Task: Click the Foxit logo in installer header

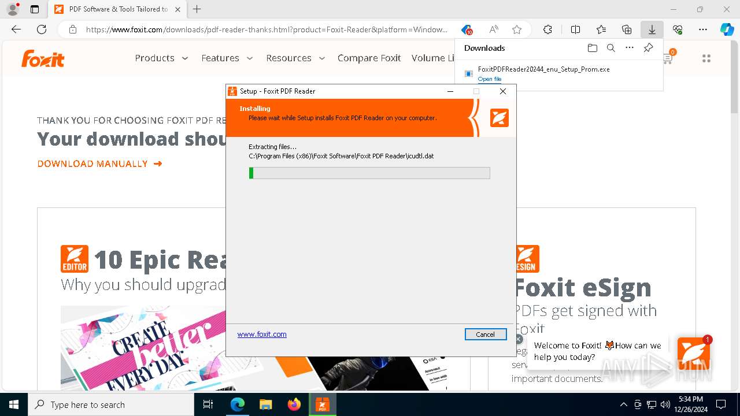Action: [x=499, y=118]
